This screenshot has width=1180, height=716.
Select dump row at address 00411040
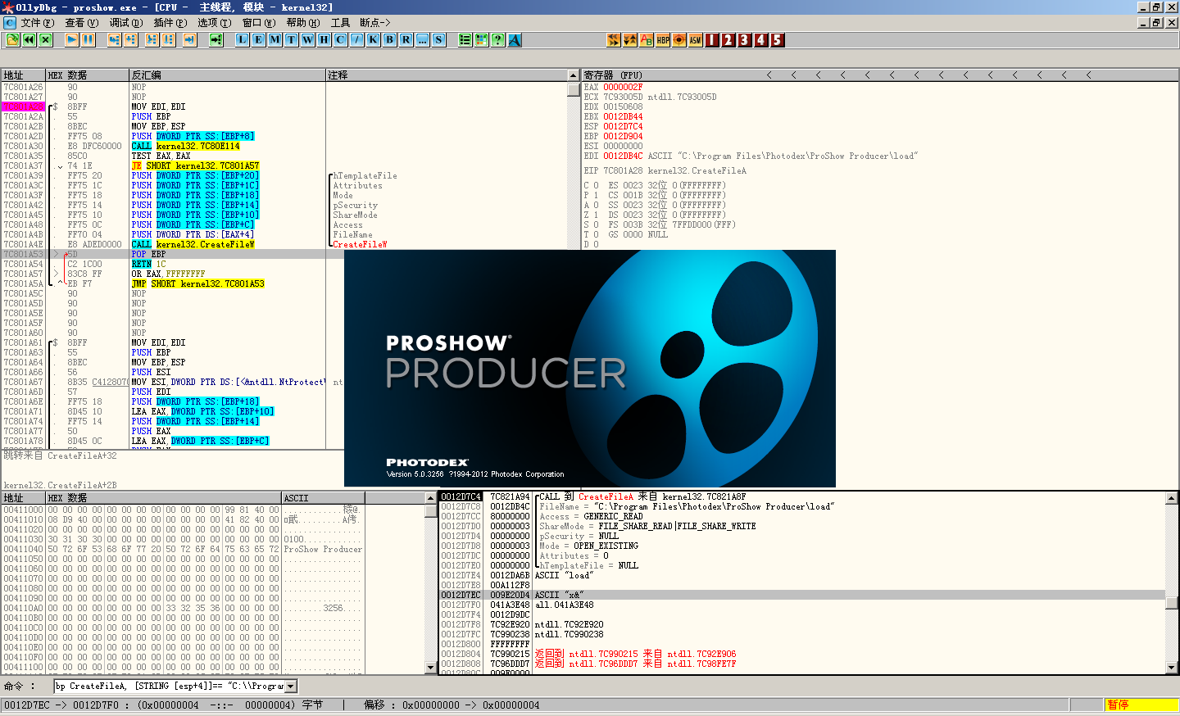(183, 549)
